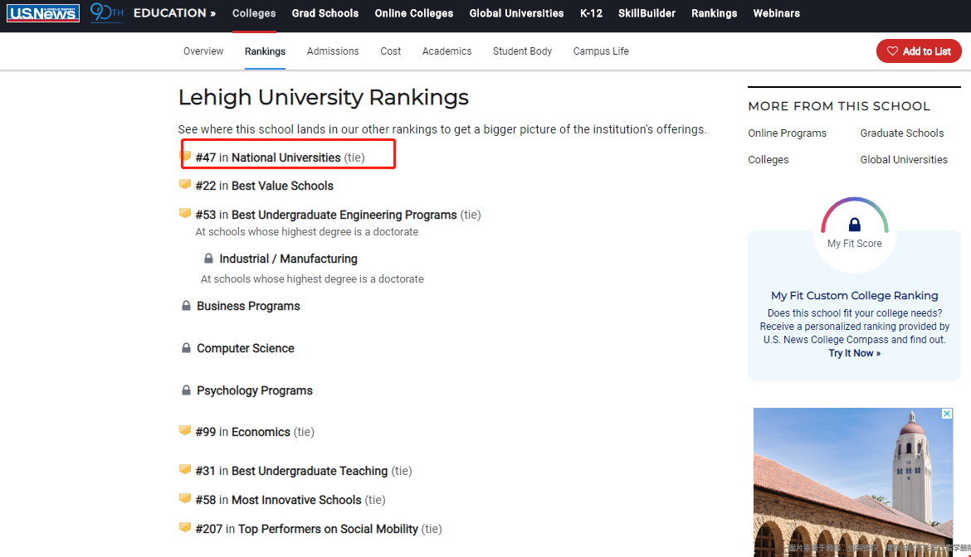
Task: Switch to the Student Body tab
Action: [522, 51]
